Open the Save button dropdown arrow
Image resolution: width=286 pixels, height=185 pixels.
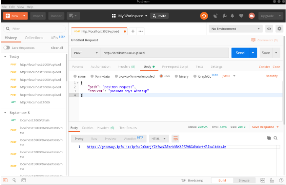point(276,53)
